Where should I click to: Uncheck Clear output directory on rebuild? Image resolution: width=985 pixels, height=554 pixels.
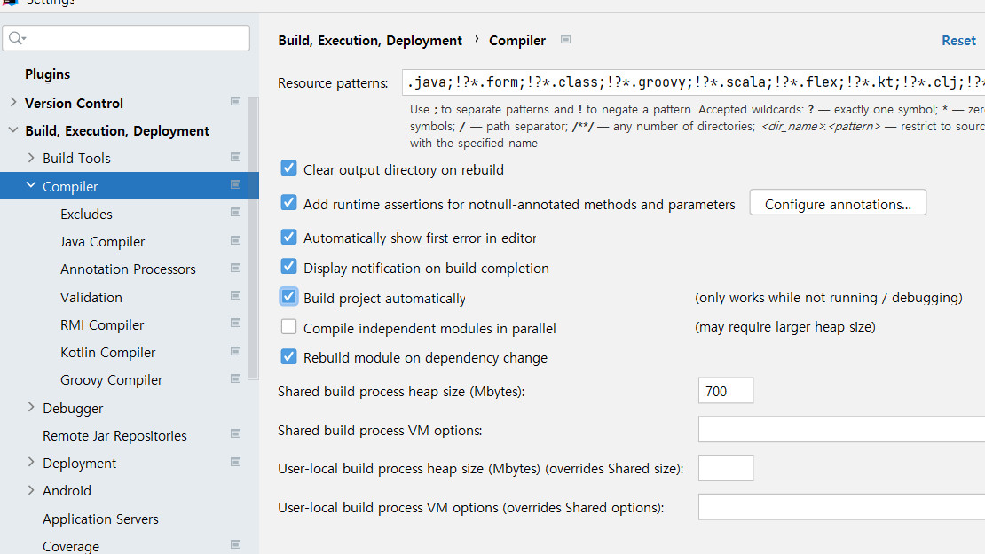tap(288, 168)
